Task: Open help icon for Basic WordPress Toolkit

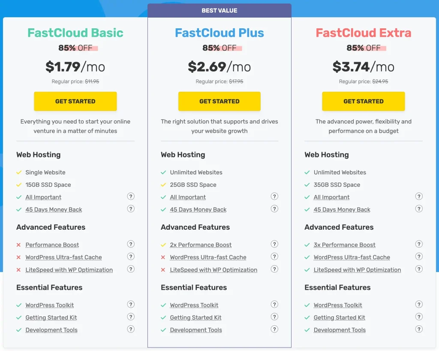Action: coord(131,305)
